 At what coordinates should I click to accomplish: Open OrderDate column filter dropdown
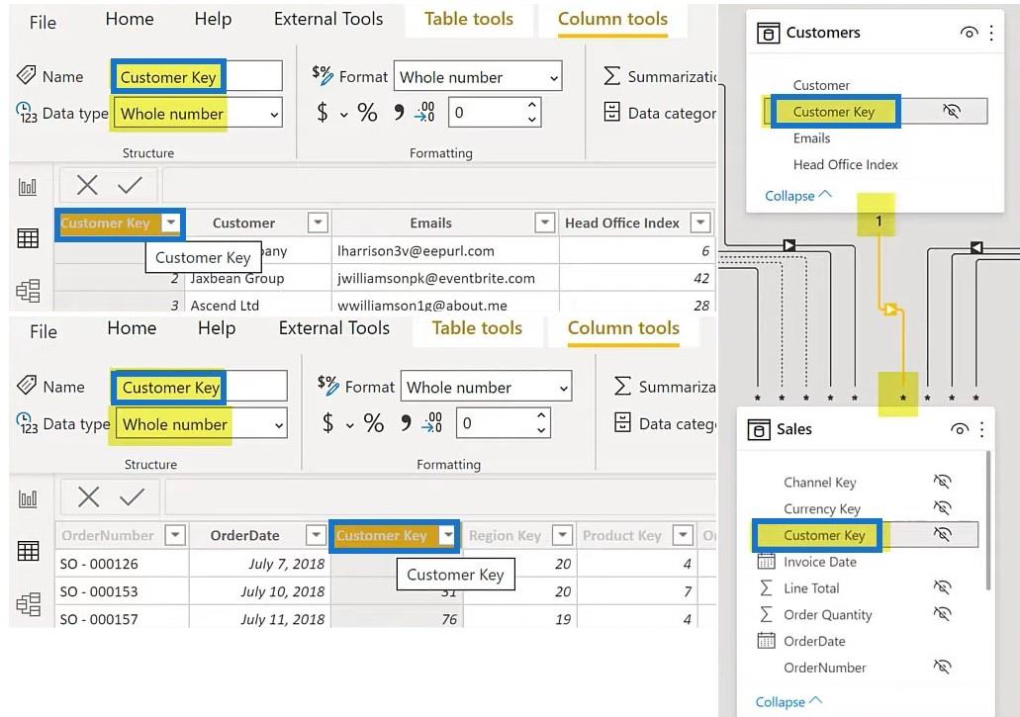[x=316, y=536]
